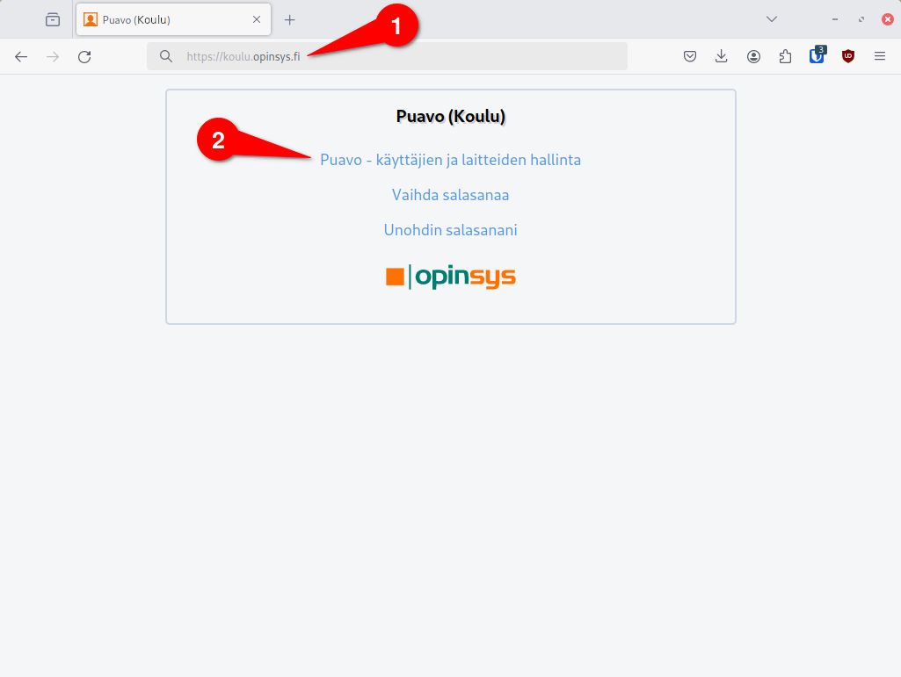Viewport: 901px width, 677px height.
Task: Open a new tab with plus button
Action: pos(289,20)
